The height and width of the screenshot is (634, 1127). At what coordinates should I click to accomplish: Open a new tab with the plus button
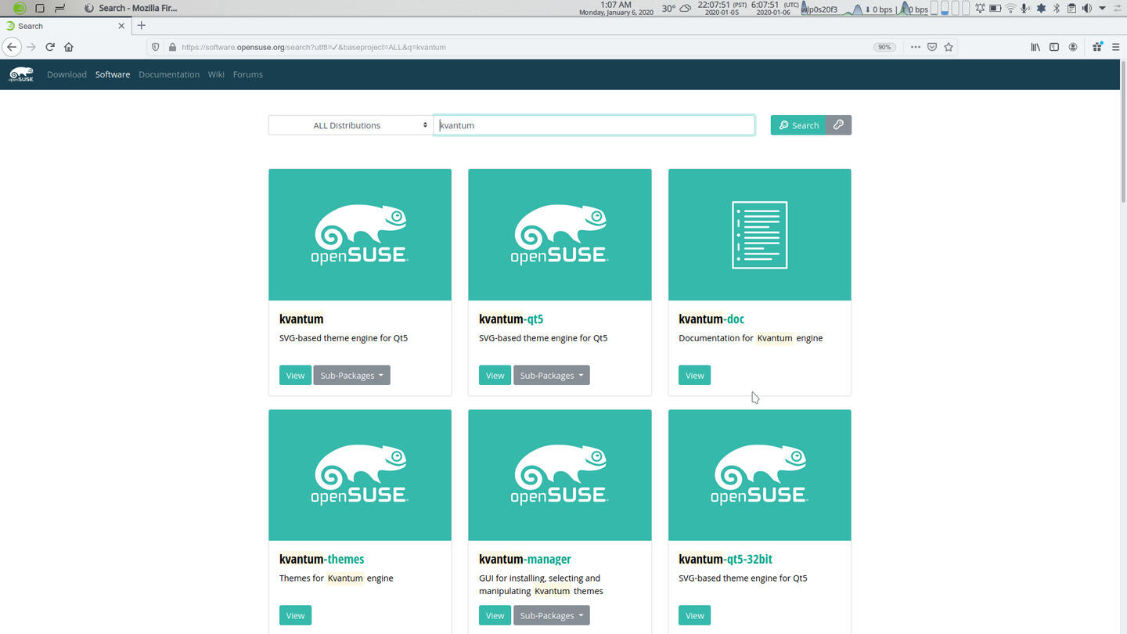click(142, 25)
